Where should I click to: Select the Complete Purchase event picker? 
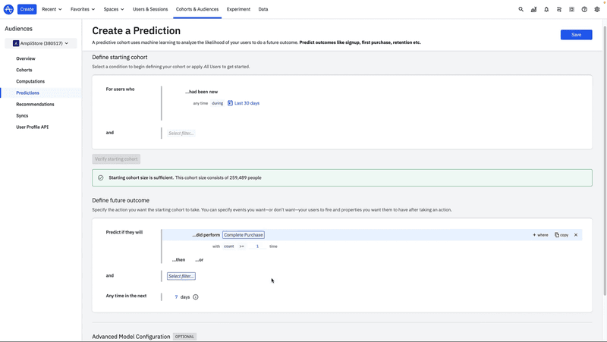coord(244,235)
